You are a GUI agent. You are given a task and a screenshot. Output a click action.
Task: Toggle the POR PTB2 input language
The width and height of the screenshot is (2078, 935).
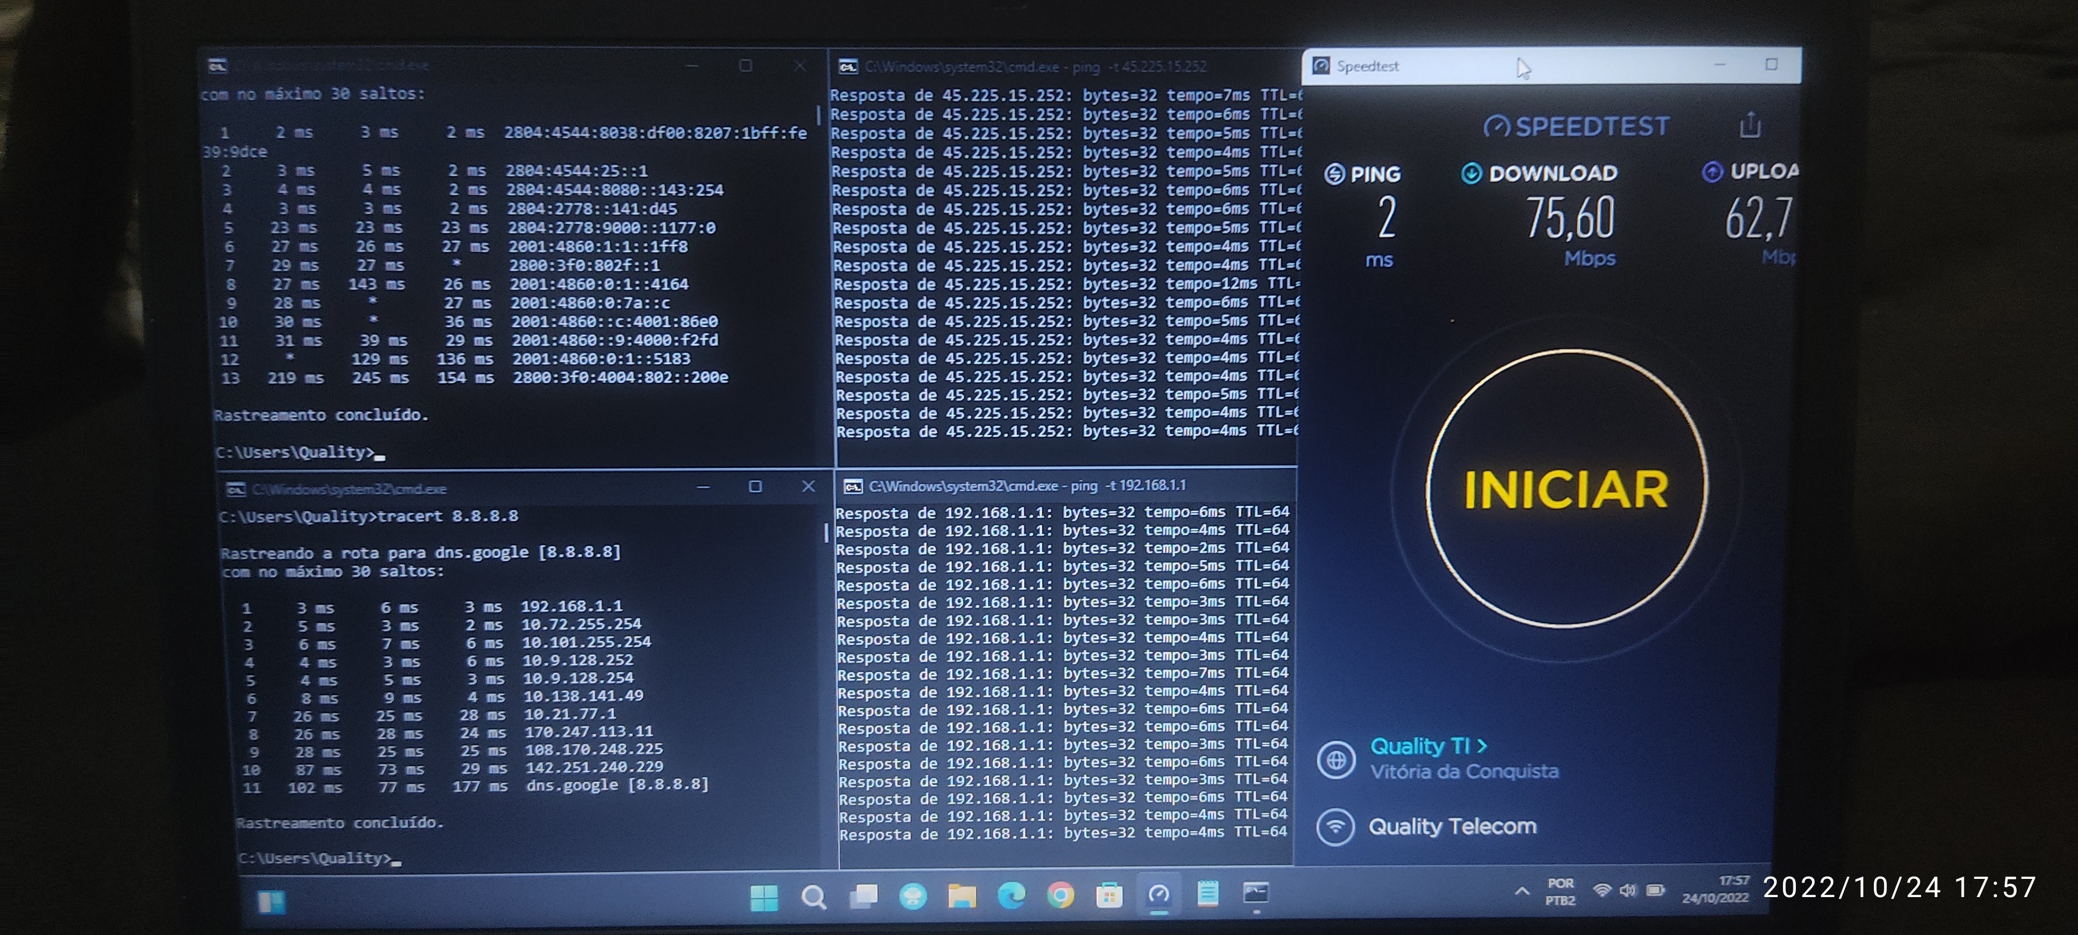click(1560, 891)
